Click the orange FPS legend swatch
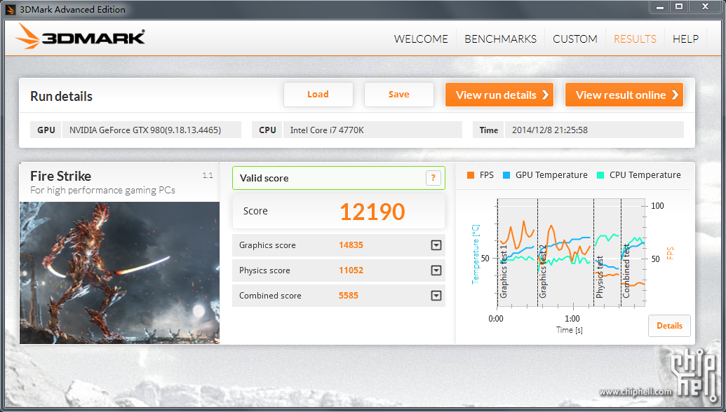726x412 pixels. [x=471, y=175]
